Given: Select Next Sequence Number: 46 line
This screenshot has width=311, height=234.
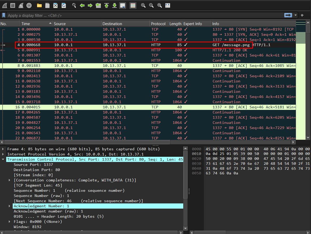Looking at the screenshot, I should pos(78,201).
